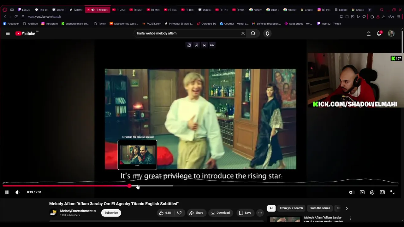404x227 pixels.
Task: Open the MelodyEntertainment channel avatar
Action: point(54,213)
